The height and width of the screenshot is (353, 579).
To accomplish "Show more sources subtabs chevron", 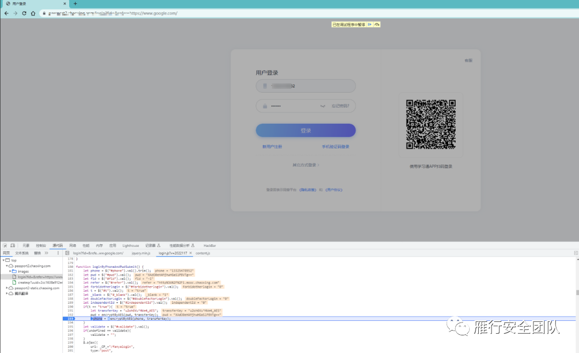I will (46, 253).
